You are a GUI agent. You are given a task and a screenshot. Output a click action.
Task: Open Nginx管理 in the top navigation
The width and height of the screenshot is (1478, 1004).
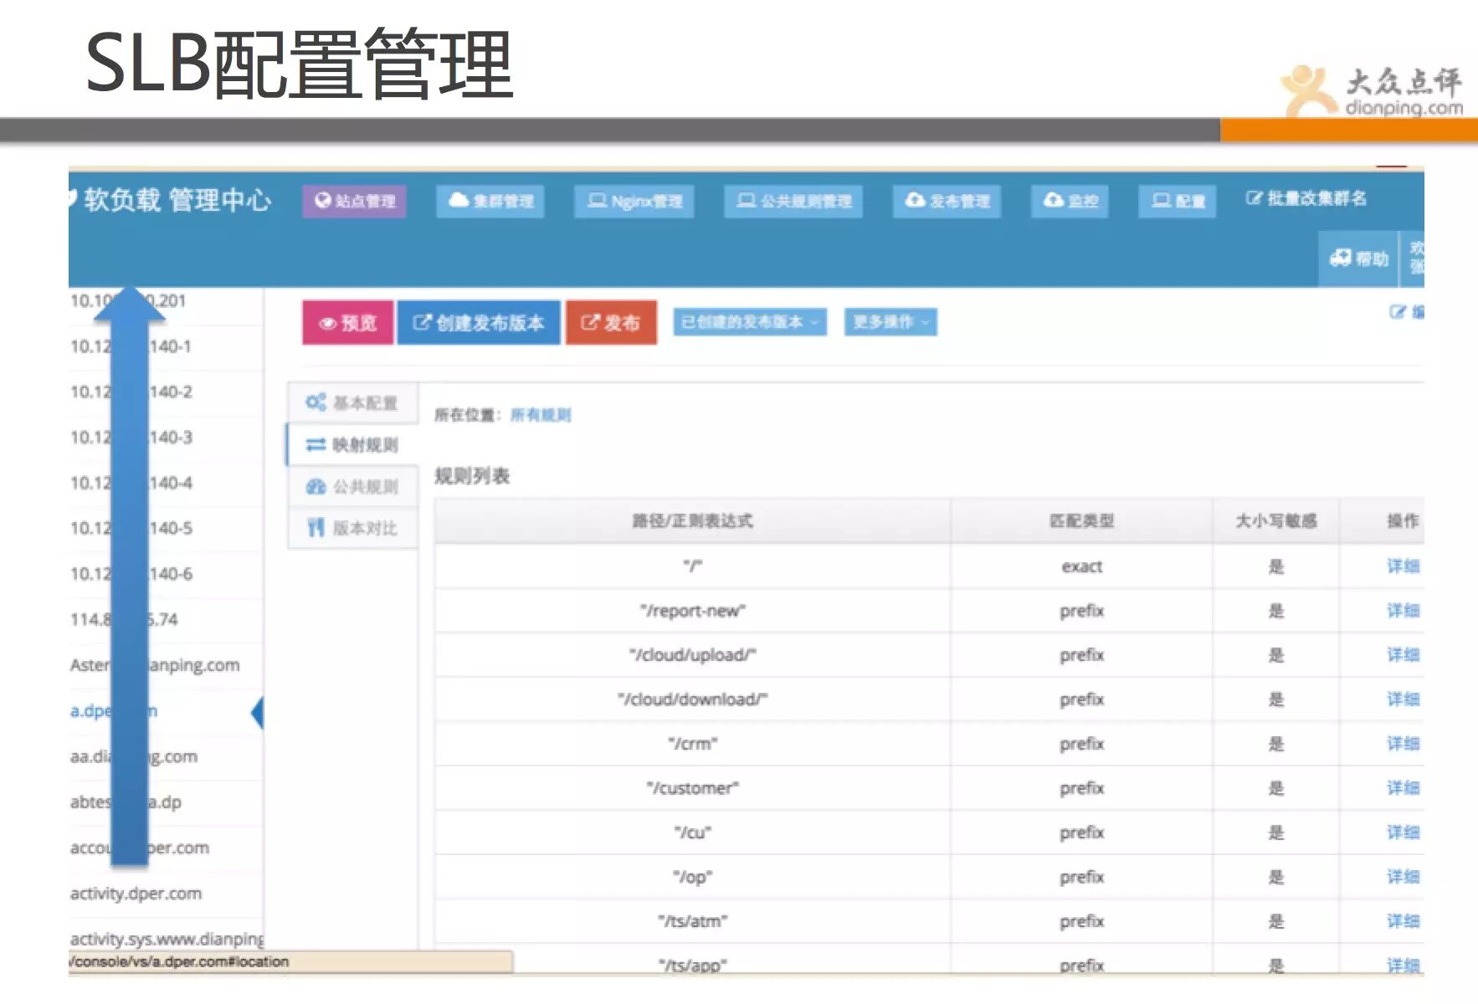(634, 201)
